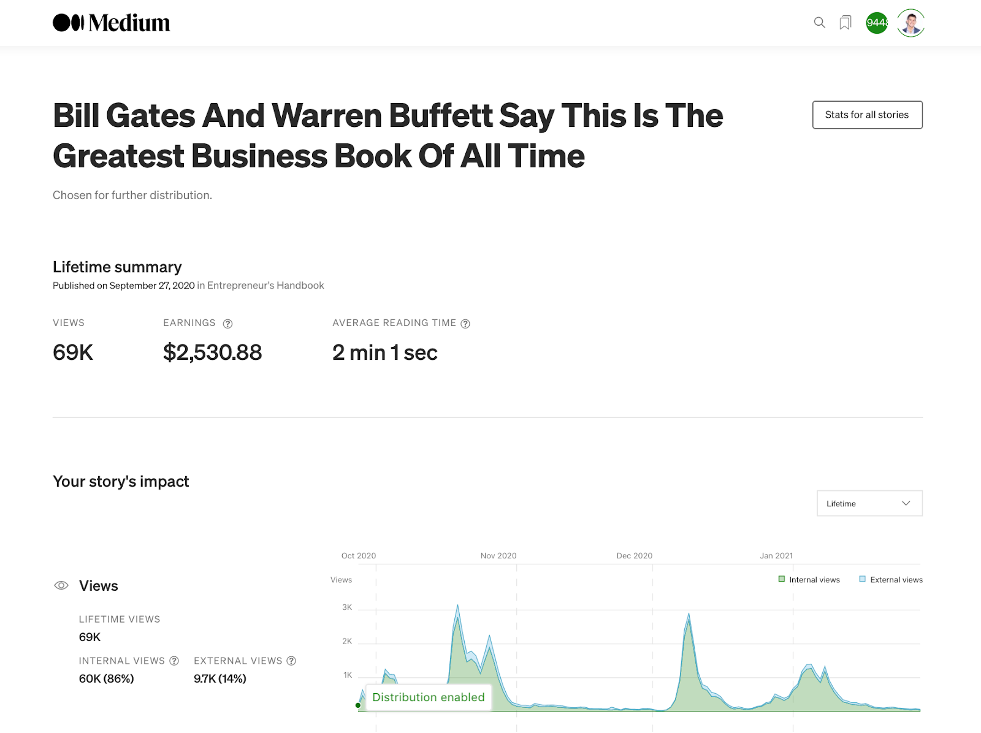Click the Distribution enabled chart marker dot
The image size is (981, 733).
tap(358, 705)
